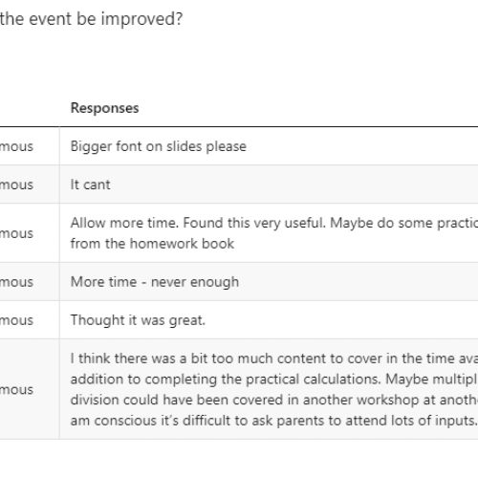Screen dimensions: 478x478
Task: Select the 'too much content' long response
Action: 274,389
